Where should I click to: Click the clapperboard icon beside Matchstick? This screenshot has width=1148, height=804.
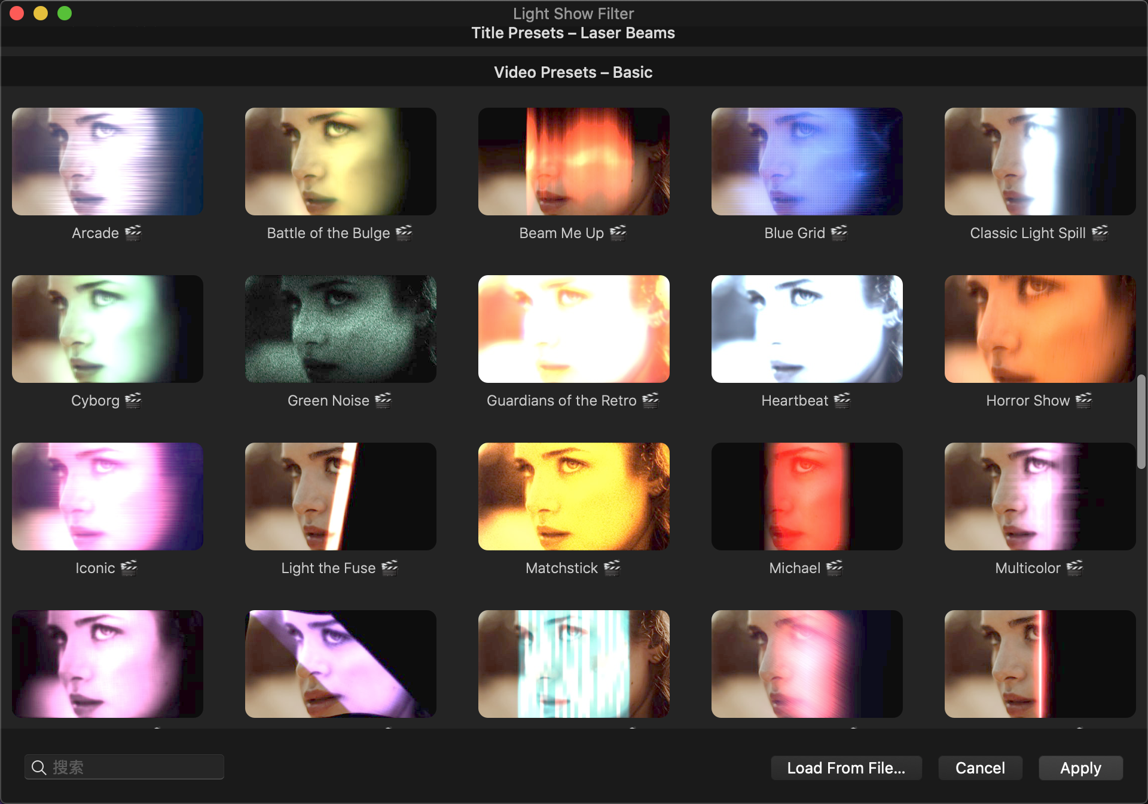click(x=612, y=568)
